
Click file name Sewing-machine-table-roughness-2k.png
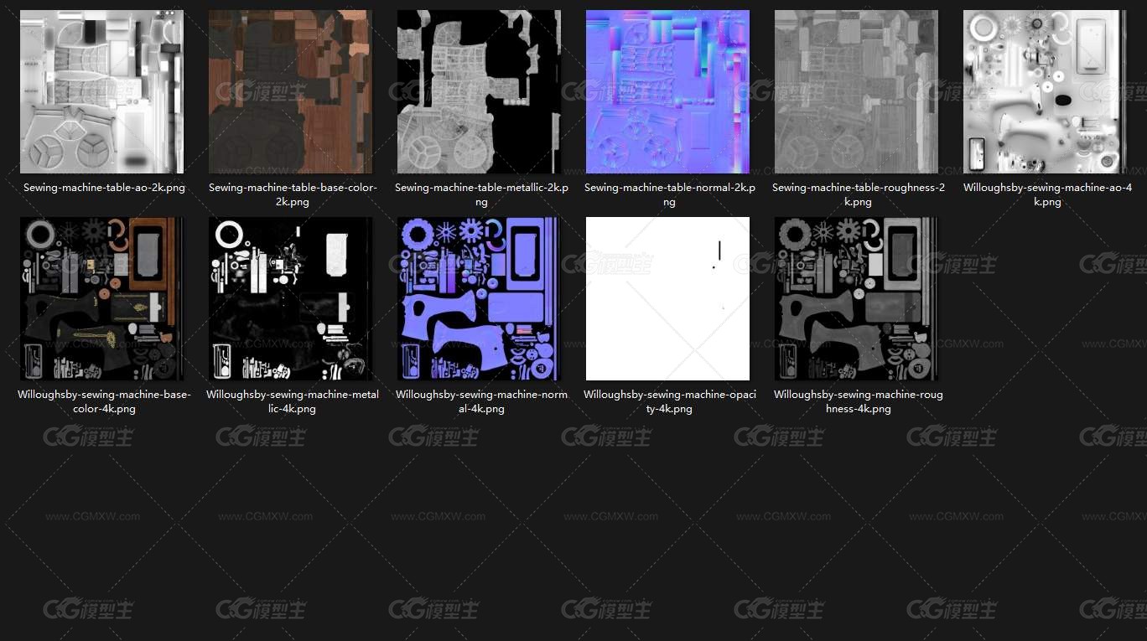tap(859, 195)
